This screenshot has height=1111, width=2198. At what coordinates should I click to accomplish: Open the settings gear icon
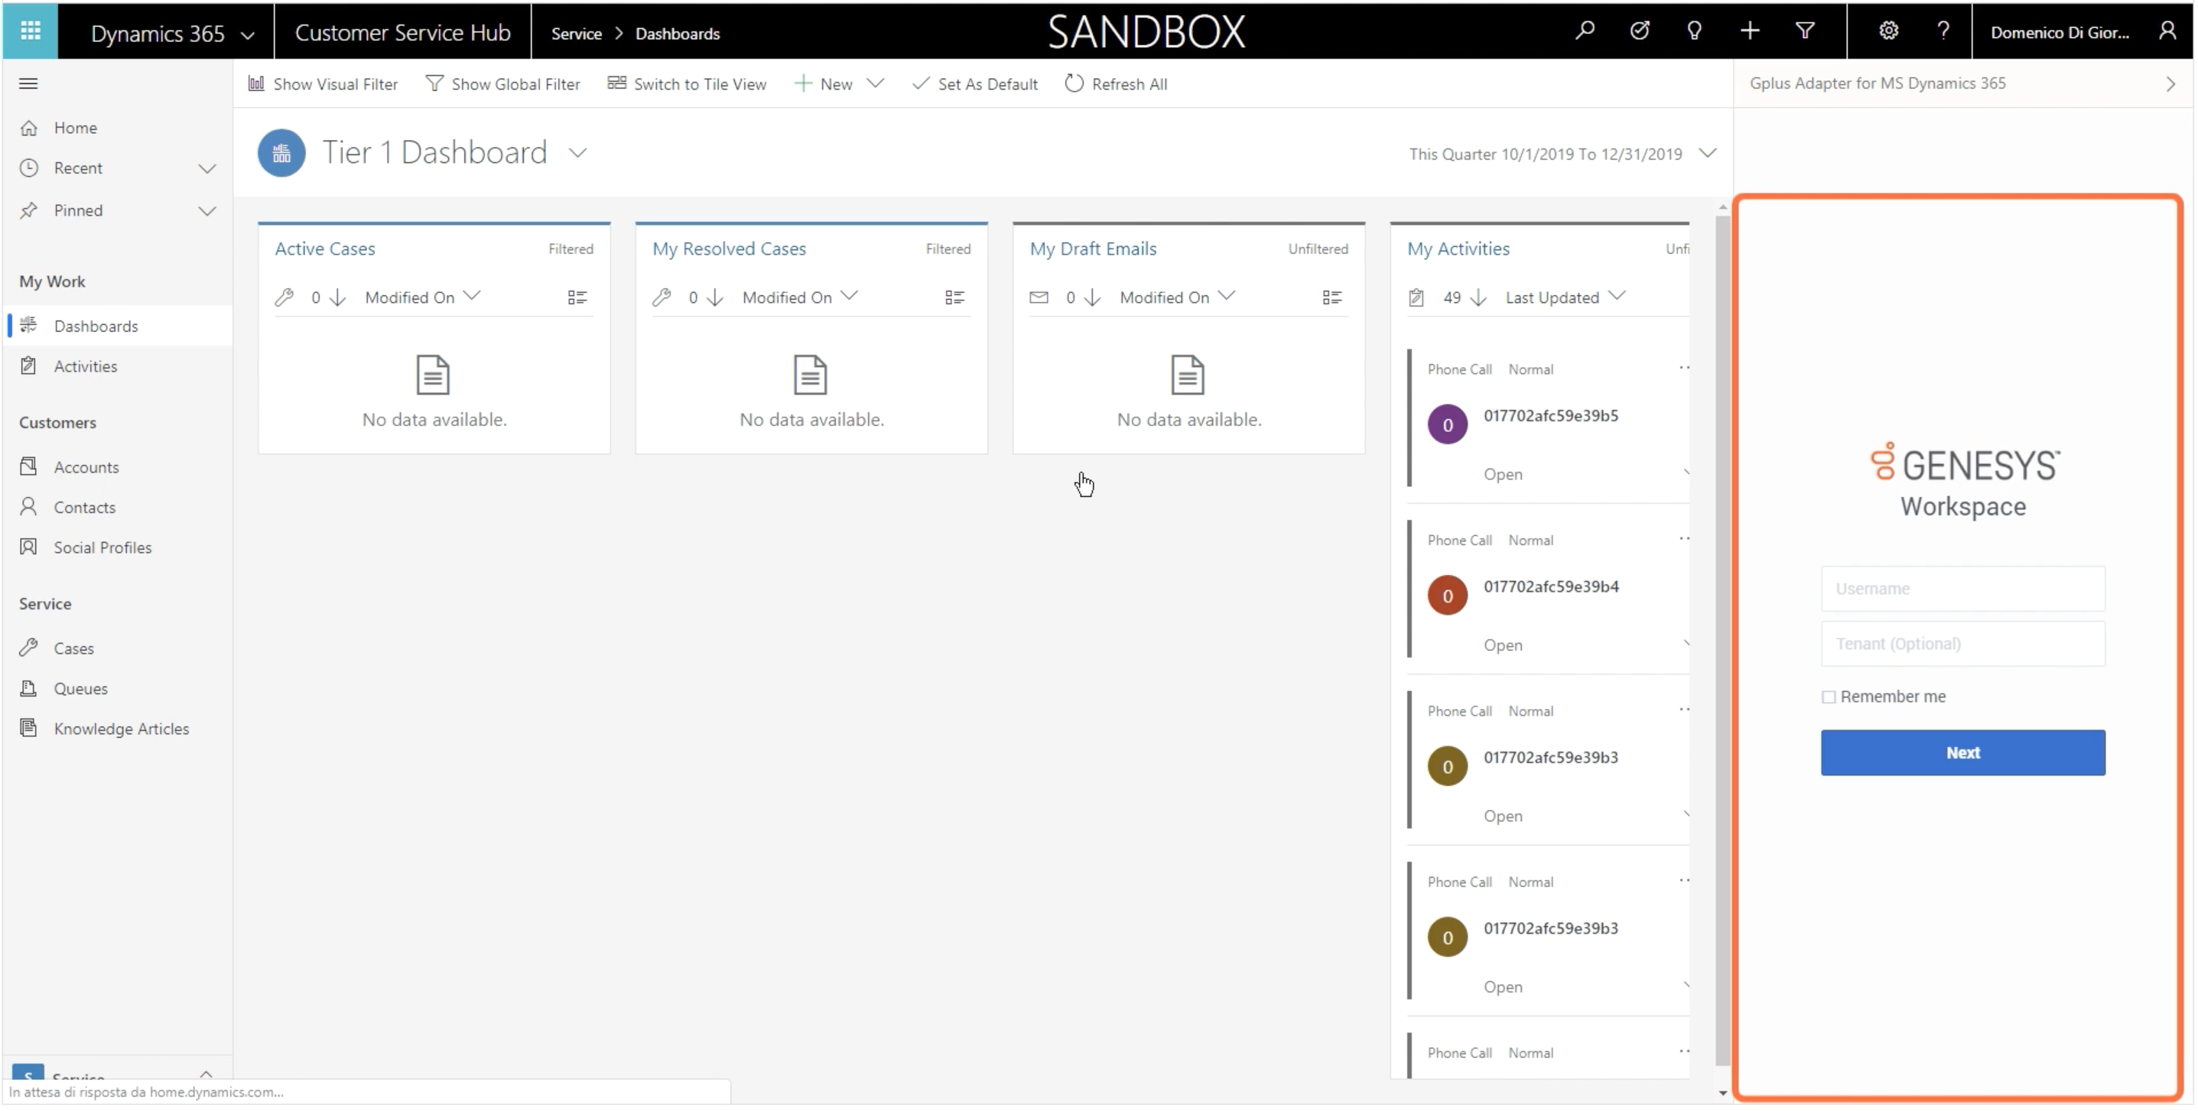coord(1888,31)
